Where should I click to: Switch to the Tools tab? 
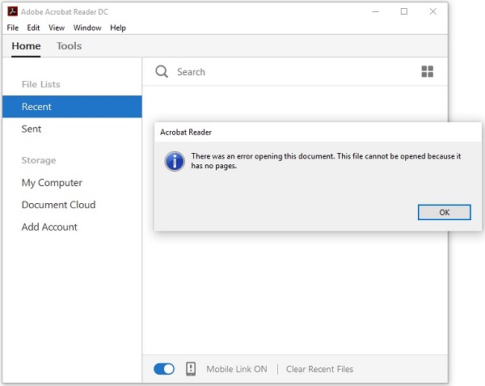[69, 46]
